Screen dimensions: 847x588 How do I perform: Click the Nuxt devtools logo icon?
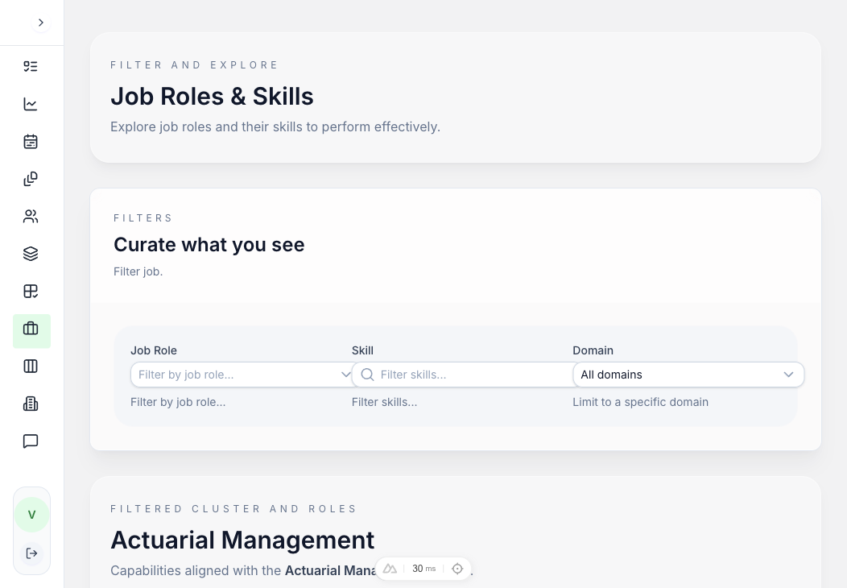(390, 569)
